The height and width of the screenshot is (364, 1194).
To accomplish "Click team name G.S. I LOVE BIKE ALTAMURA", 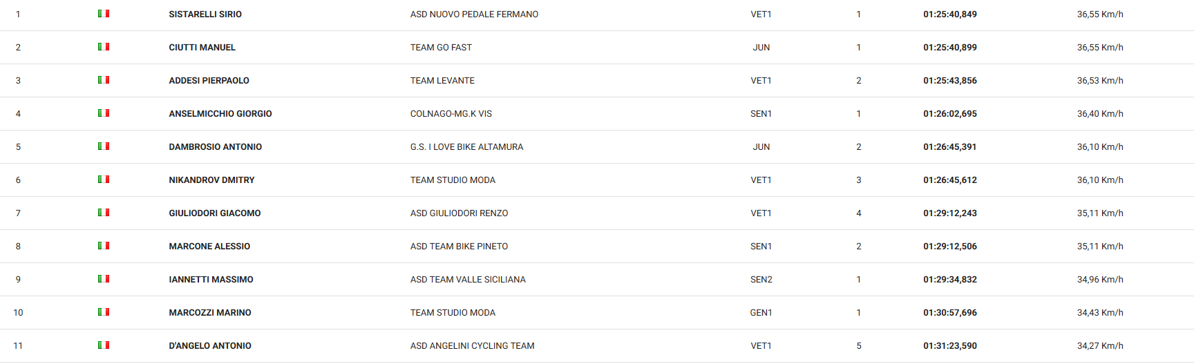I will point(466,147).
